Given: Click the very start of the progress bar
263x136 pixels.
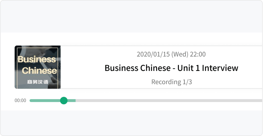Looking at the screenshot, I should point(30,101).
